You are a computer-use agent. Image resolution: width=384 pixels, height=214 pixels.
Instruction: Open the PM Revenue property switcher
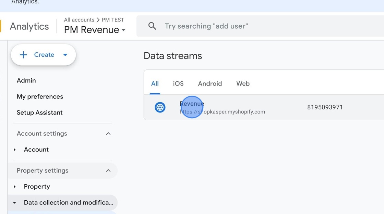95,30
